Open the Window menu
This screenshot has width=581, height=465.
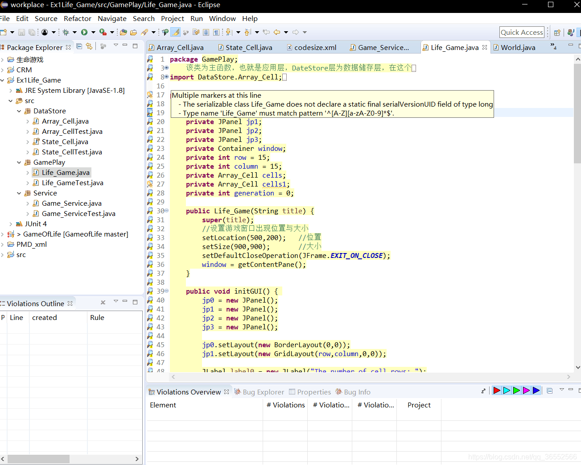222,19
